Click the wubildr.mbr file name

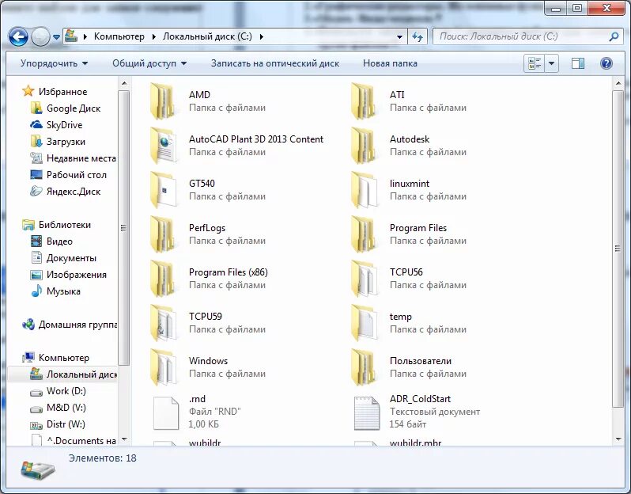(x=415, y=443)
